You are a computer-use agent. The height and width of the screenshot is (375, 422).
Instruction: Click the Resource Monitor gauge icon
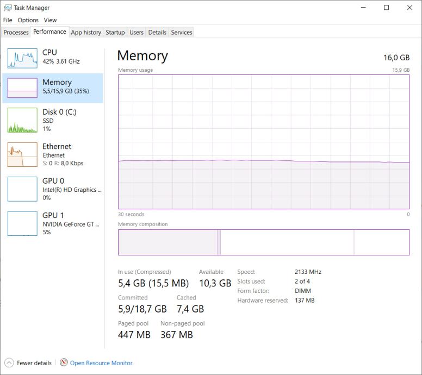point(64,362)
